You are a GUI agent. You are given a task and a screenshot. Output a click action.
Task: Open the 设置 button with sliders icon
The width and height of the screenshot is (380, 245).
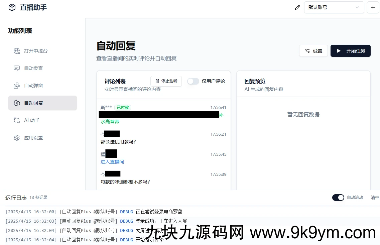coord(313,51)
